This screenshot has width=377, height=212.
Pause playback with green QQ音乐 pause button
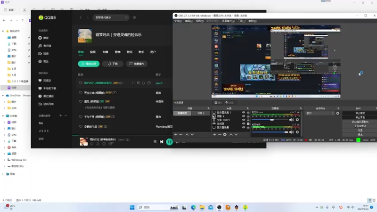point(170,142)
